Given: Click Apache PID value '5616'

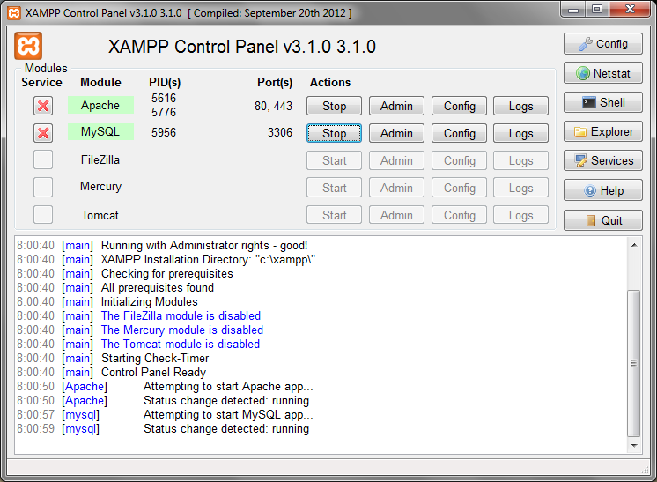Looking at the screenshot, I should 164,98.
